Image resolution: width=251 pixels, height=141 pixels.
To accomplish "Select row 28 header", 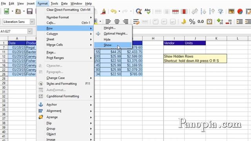I will click(x=4, y=78).
